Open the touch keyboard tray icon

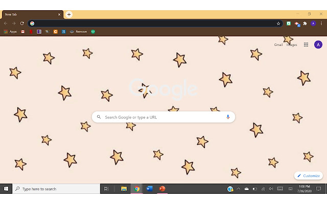point(281,189)
